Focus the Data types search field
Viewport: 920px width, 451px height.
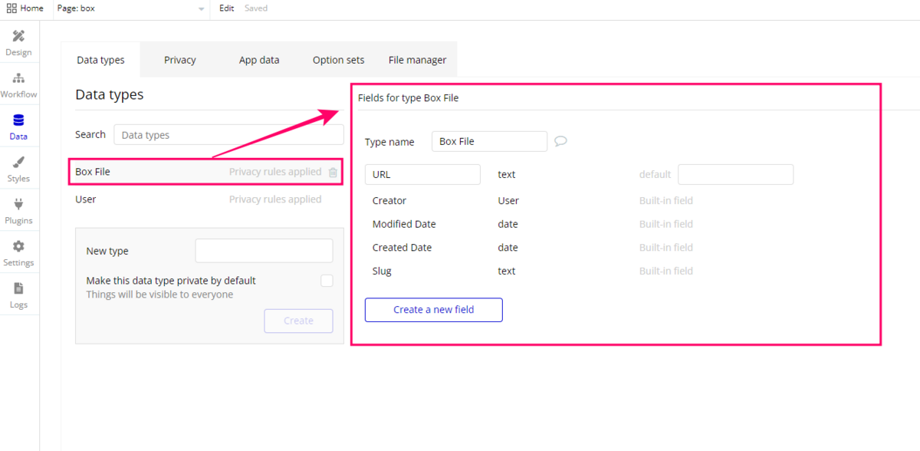coord(228,135)
